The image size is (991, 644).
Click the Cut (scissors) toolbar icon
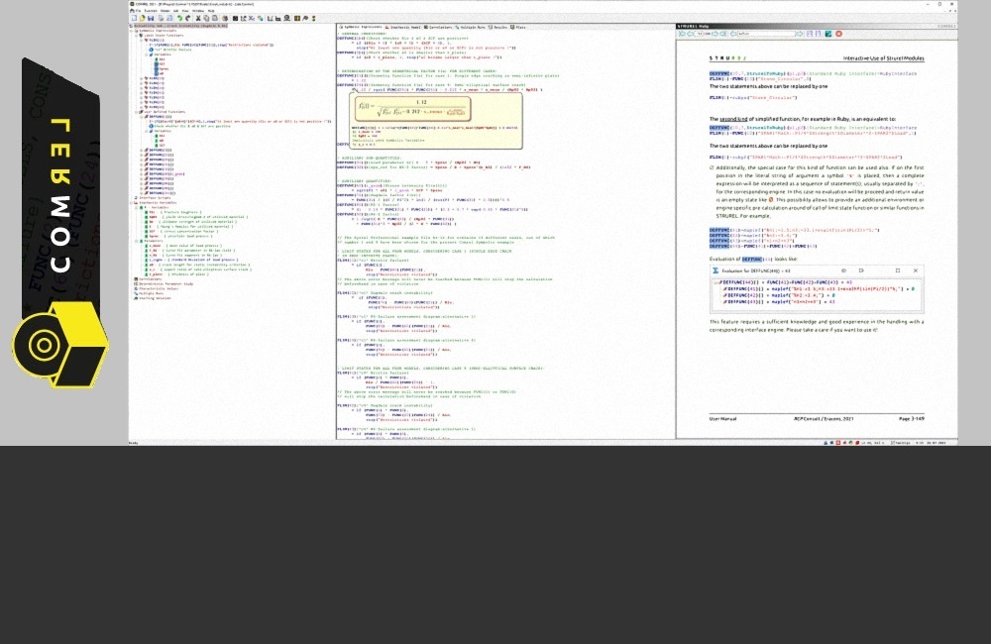pyautogui.click(x=198, y=18)
